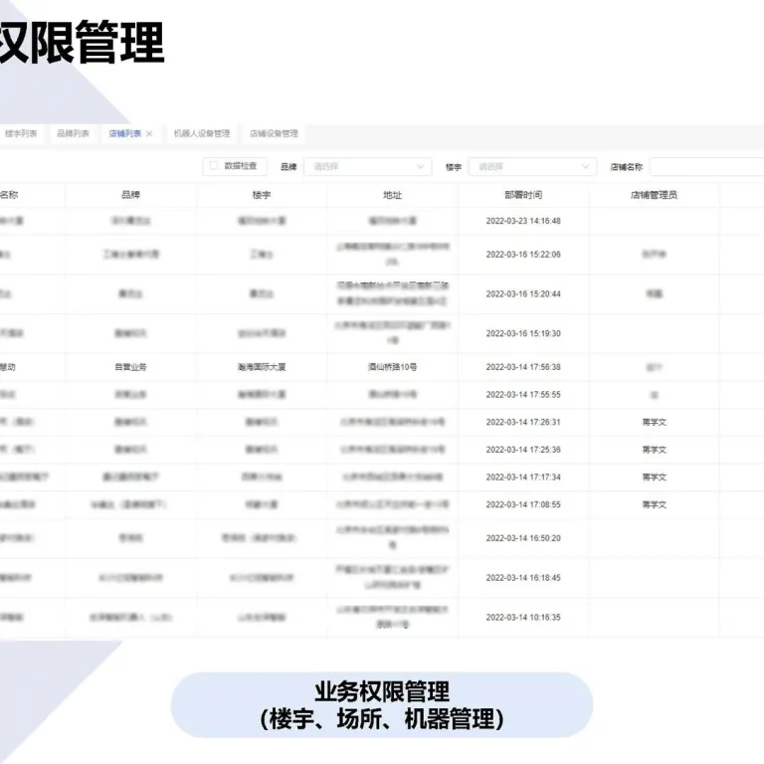
Task: Select the 2022-03-16 15:22:06 deploy time cell
Action: pyautogui.click(x=523, y=255)
